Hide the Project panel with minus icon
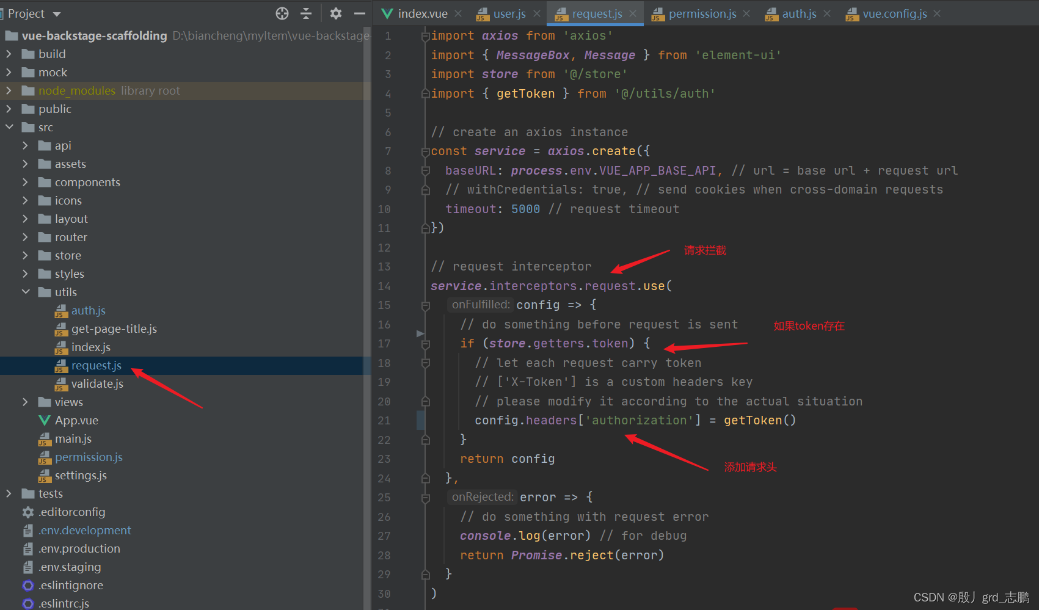Viewport: 1039px width, 610px height. 360,13
